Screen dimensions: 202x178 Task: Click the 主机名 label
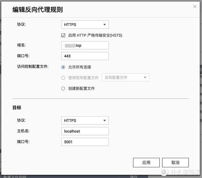pos(23,131)
